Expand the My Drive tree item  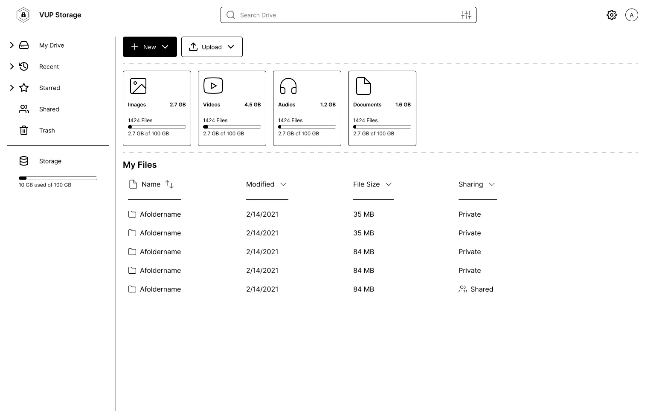(x=12, y=45)
